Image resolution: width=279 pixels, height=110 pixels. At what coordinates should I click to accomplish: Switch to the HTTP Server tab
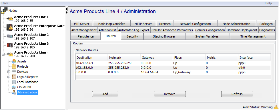143,24
